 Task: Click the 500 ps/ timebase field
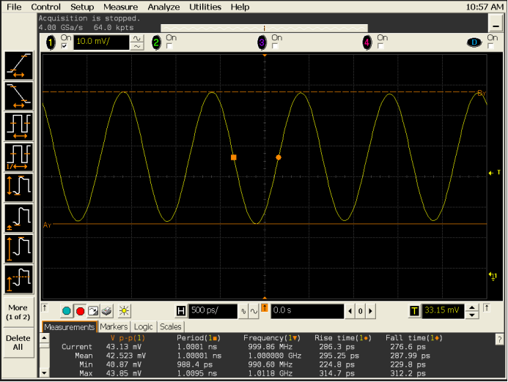[x=213, y=311]
